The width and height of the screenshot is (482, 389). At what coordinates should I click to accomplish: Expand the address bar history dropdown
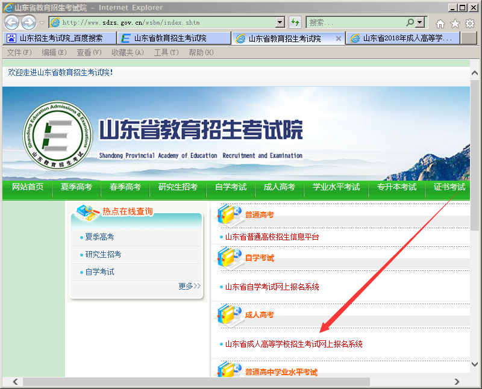coord(280,22)
